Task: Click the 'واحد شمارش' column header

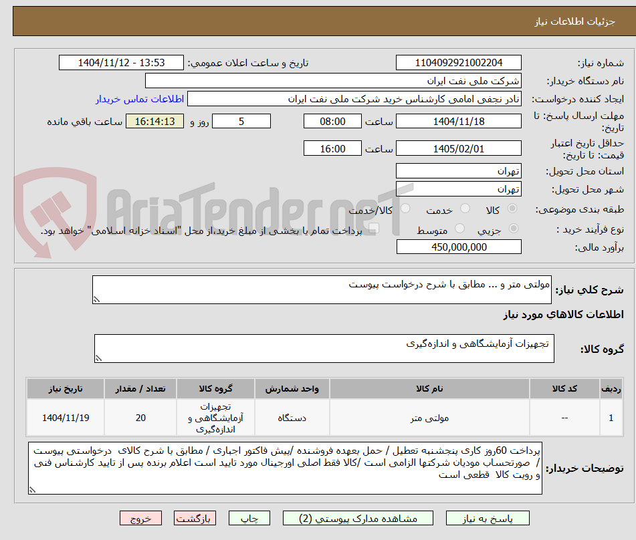Action: (292, 389)
